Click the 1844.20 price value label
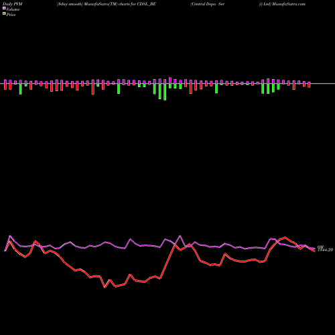Viewport: 335px width, 335px height. pyautogui.click(x=326, y=250)
